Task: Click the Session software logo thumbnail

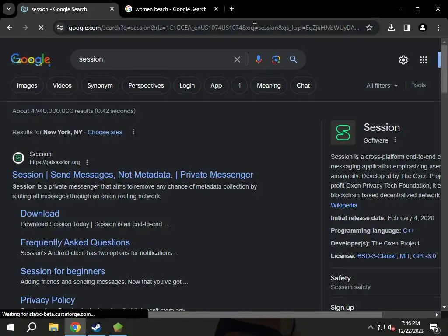Action: tap(343, 133)
